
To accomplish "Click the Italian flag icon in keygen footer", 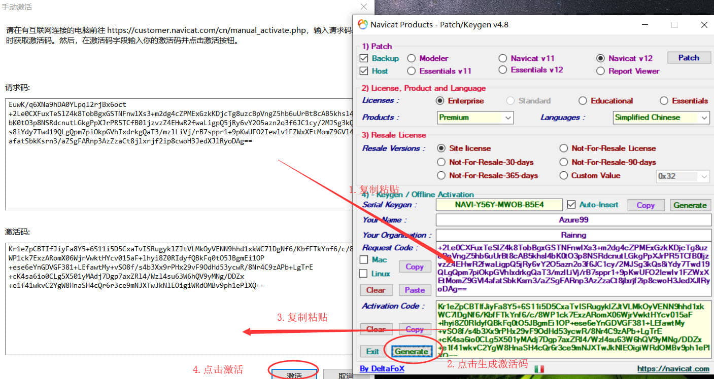I will point(539,369).
